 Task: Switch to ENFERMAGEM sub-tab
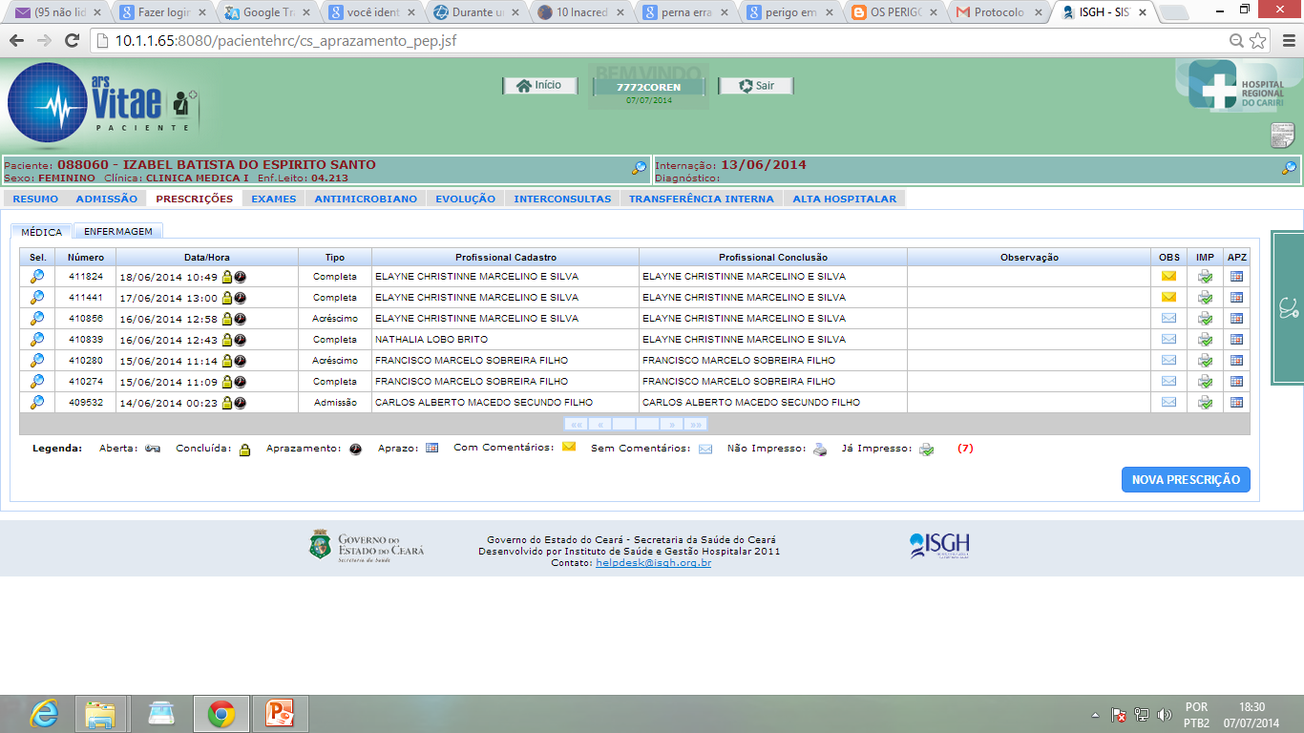(x=118, y=231)
